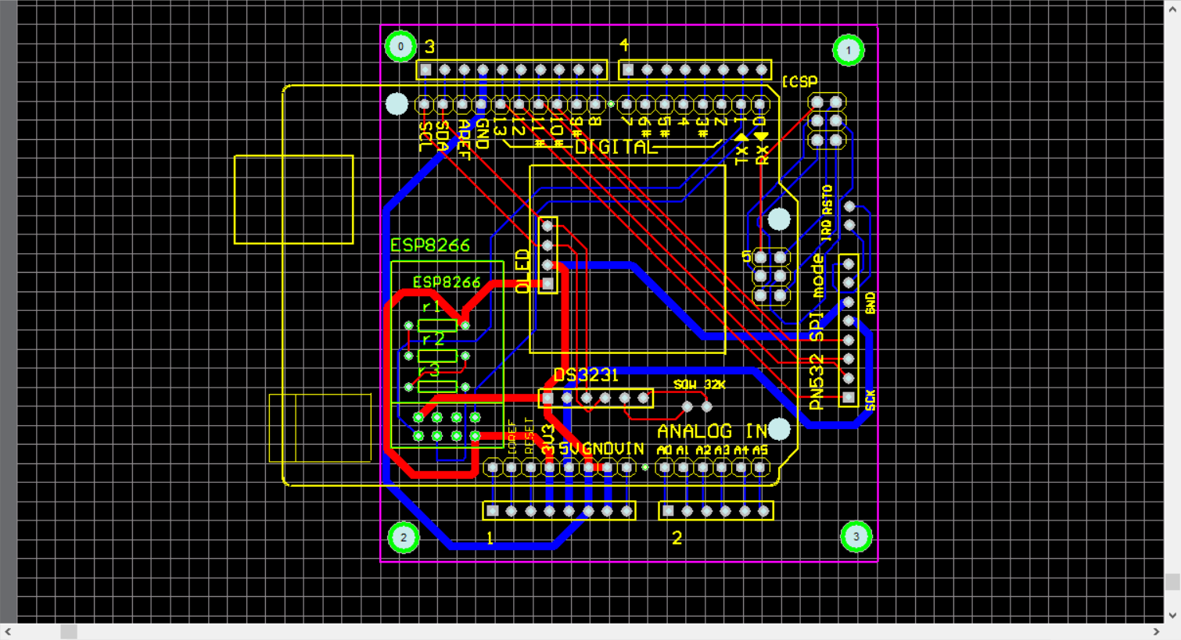Select square pad of header 1
This screenshot has width=1181, height=640.
(x=492, y=511)
